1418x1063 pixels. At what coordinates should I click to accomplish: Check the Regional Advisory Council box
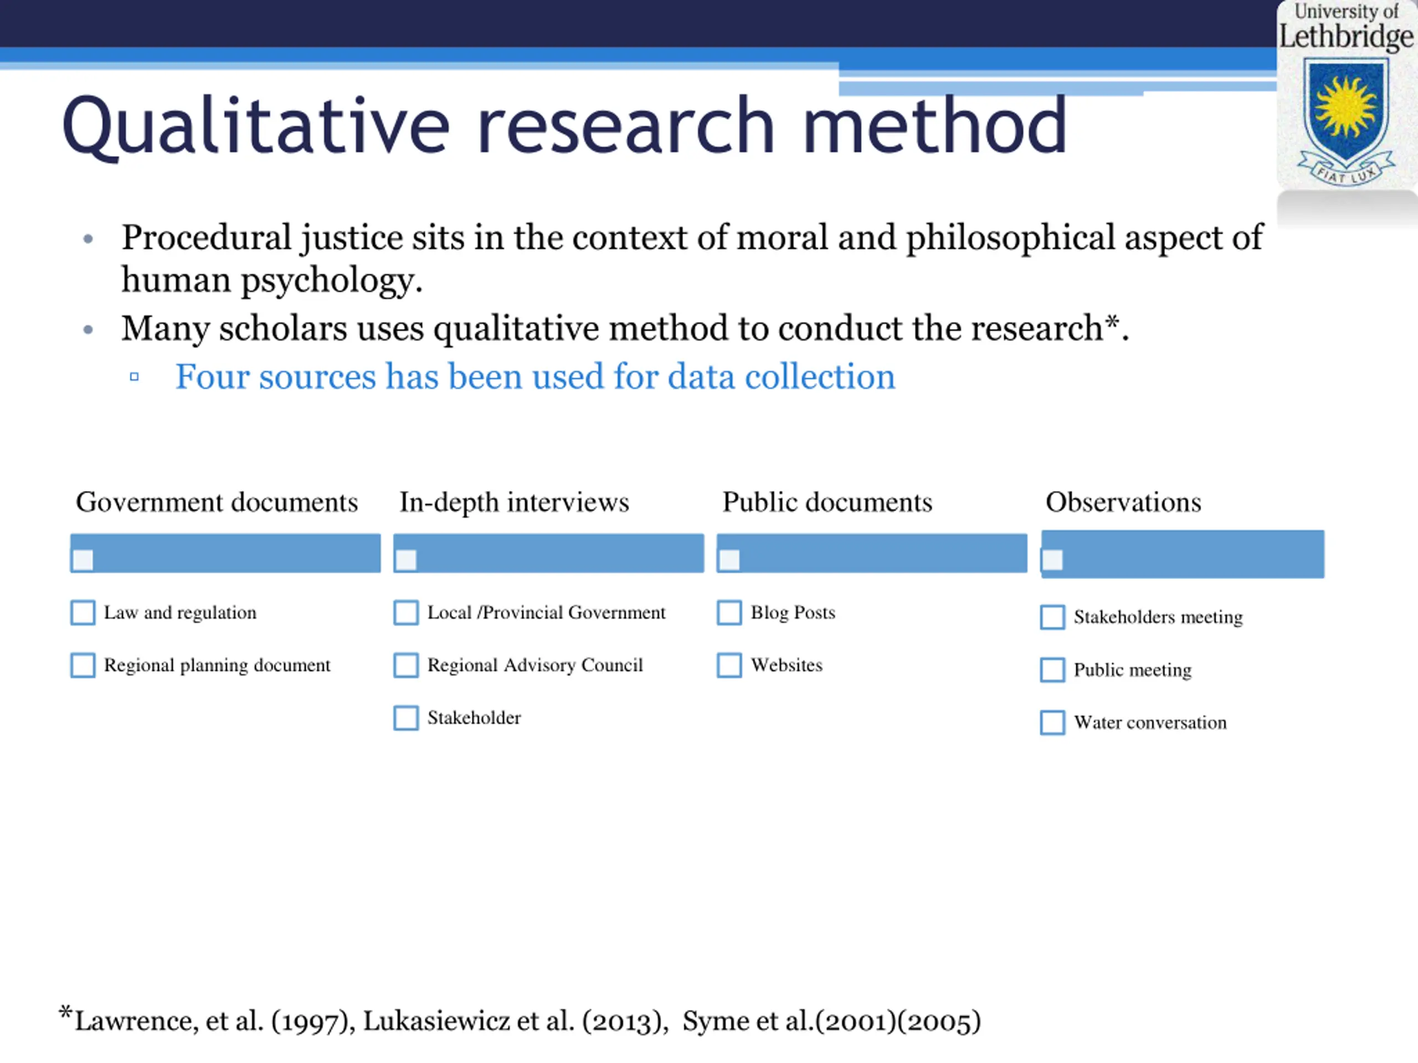(406, 665)
